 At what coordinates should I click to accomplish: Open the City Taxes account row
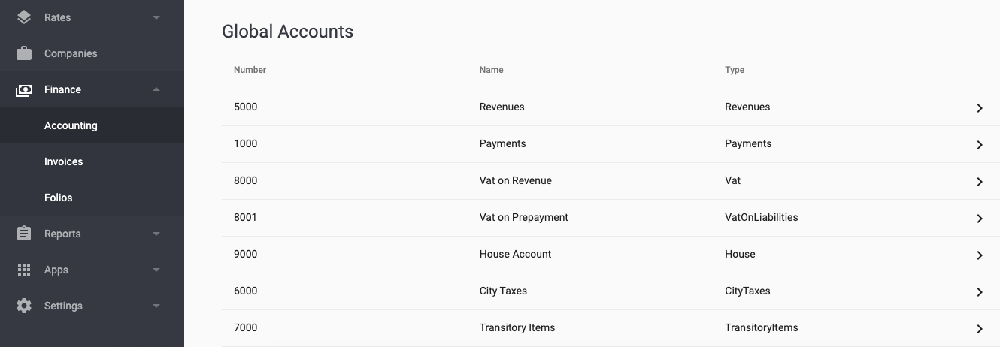[x=611, y=291]
